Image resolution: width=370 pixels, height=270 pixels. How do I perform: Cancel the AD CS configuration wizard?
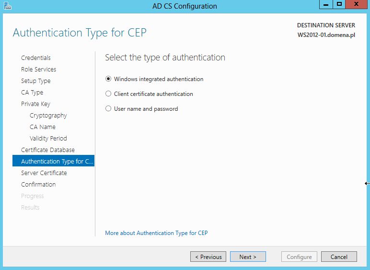coord(339,257)
